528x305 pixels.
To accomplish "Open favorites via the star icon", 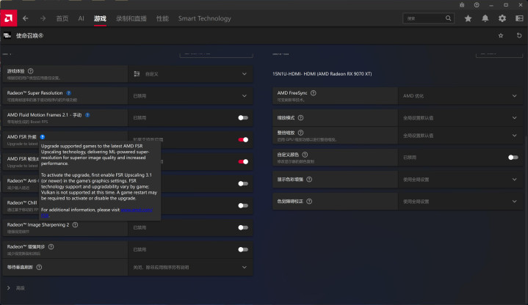I will point(469,18).
